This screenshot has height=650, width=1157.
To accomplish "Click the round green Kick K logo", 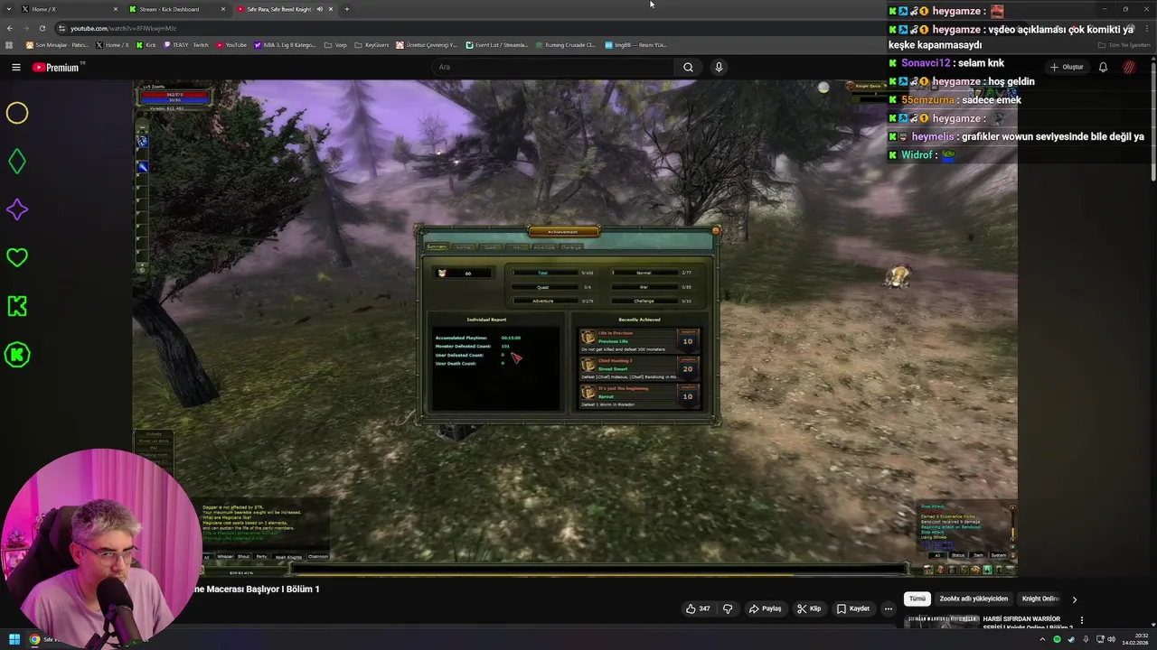I will (17, 355).
